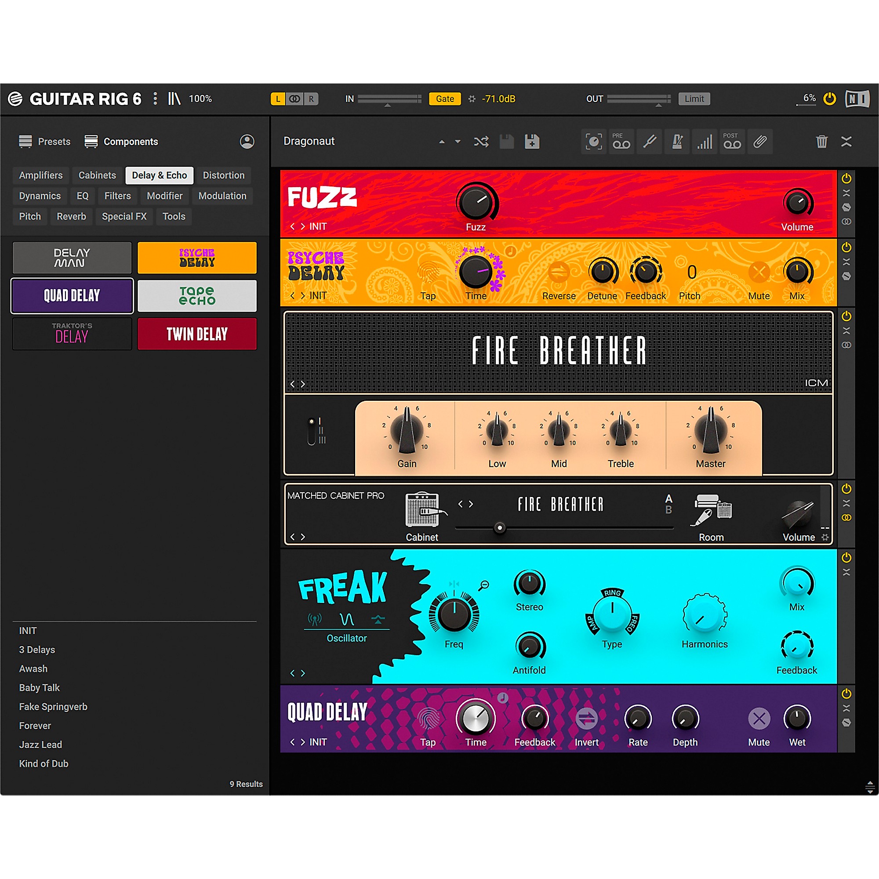
Task: Open the Tuner from the toolbar
Action: (x=649, y=142)
